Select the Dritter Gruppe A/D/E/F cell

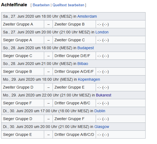pos(74,71)
